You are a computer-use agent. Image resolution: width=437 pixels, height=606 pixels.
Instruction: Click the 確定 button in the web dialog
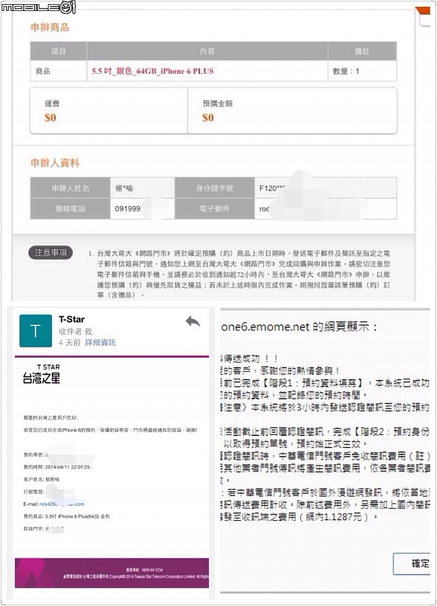[412, 563]
